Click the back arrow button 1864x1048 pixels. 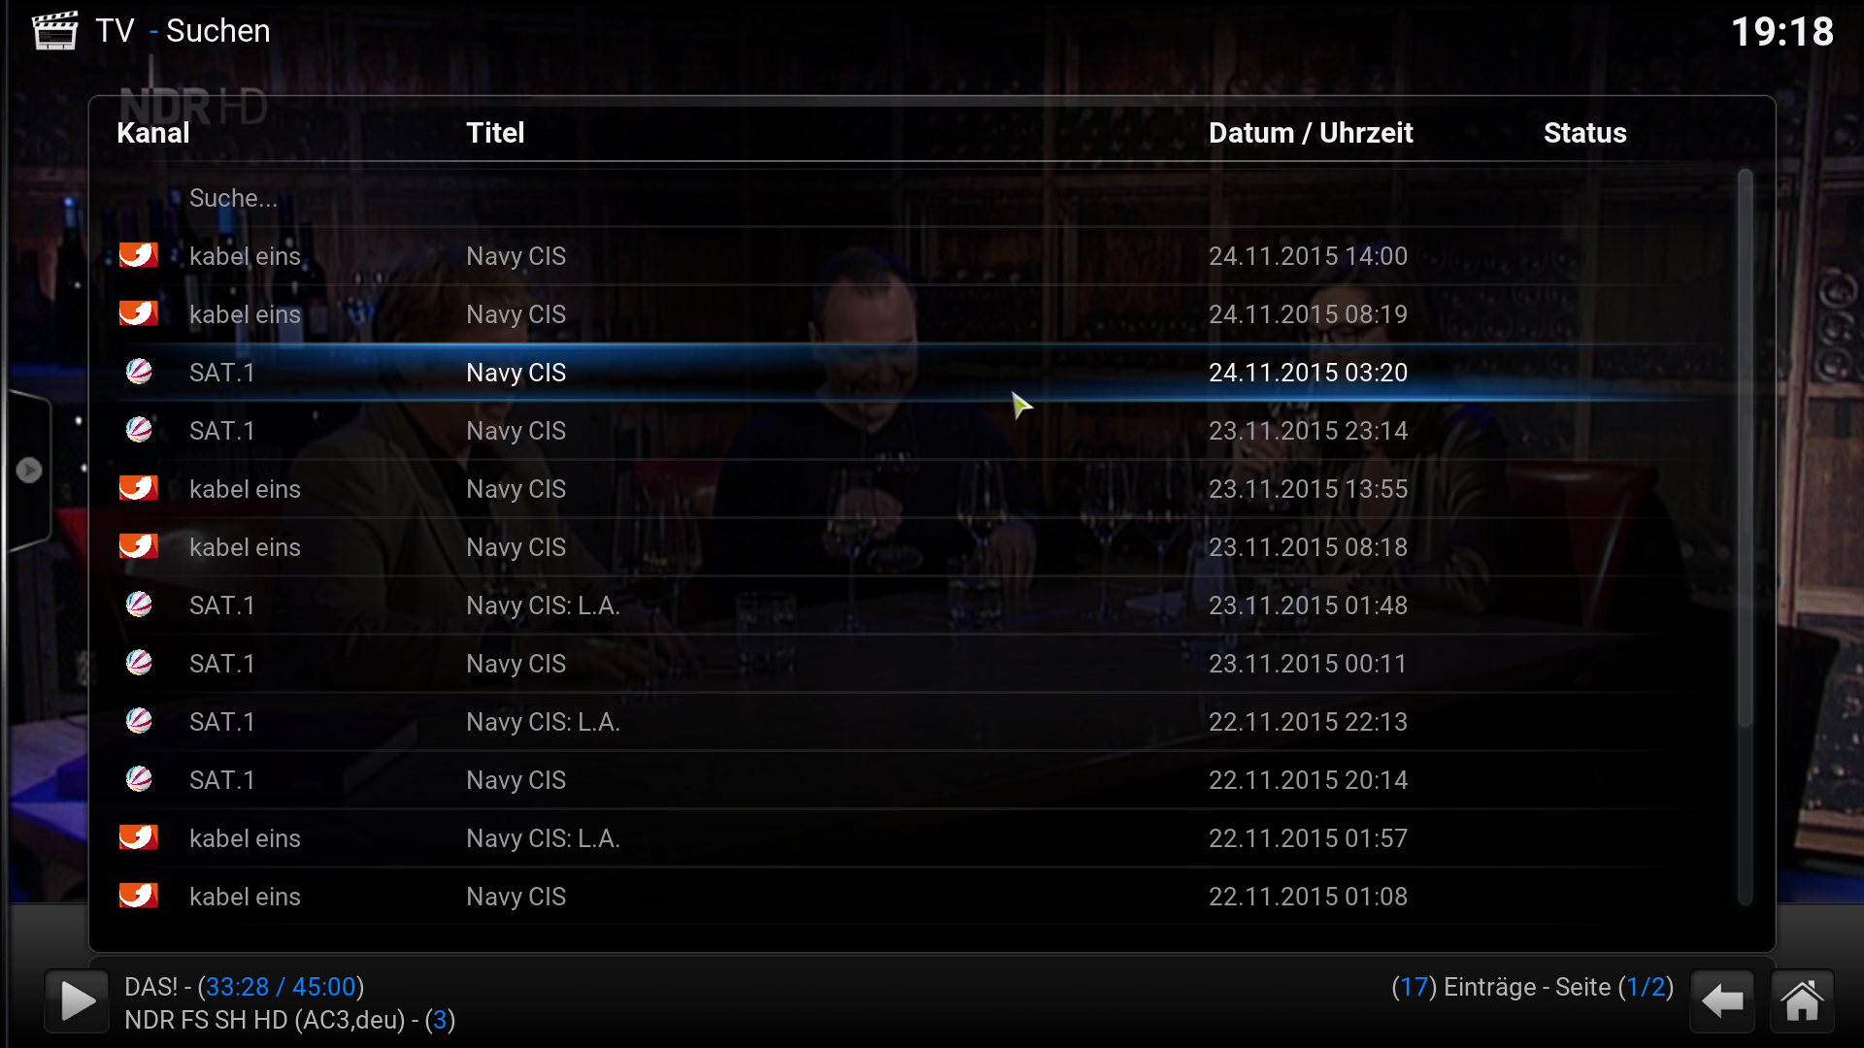(x=1722, y=1000)
